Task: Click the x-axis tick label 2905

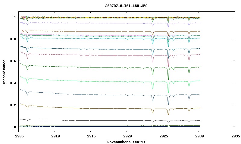Action: point(19,136)
